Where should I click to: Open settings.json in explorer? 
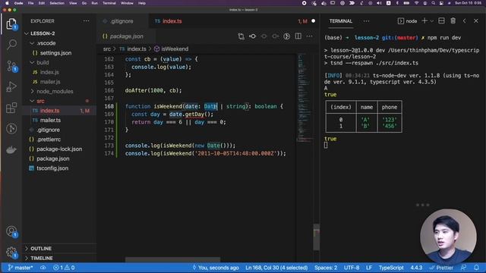55,53
